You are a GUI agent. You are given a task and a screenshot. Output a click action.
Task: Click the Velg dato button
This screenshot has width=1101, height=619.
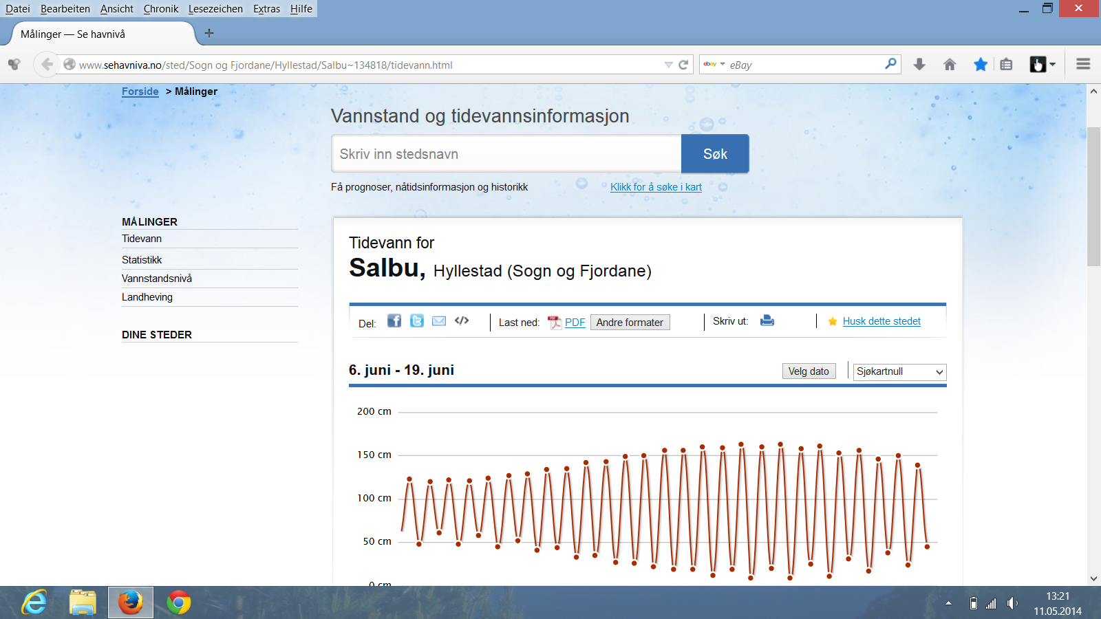point(809,371)
